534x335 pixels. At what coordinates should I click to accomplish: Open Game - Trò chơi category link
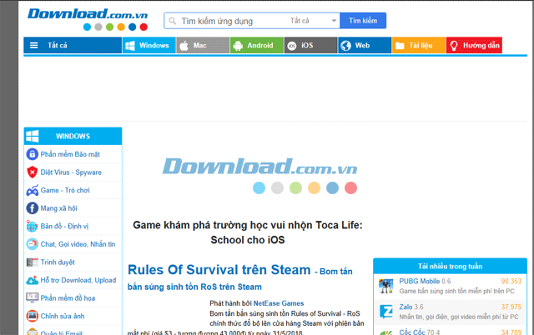[x=65, y=190]
